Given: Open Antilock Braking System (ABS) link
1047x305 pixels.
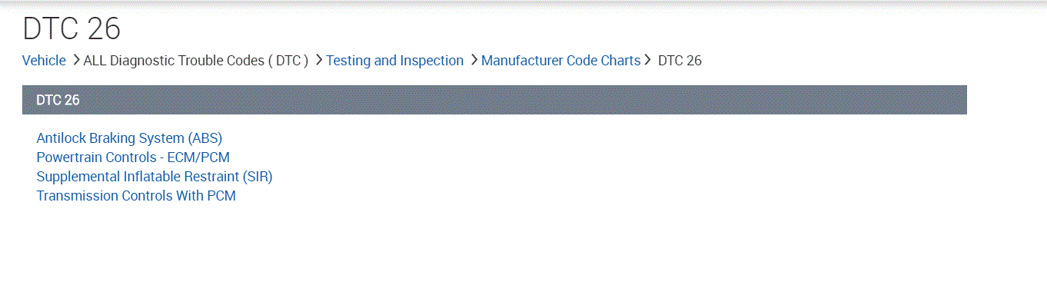Looking at the screenshot, I should [129, 138].
